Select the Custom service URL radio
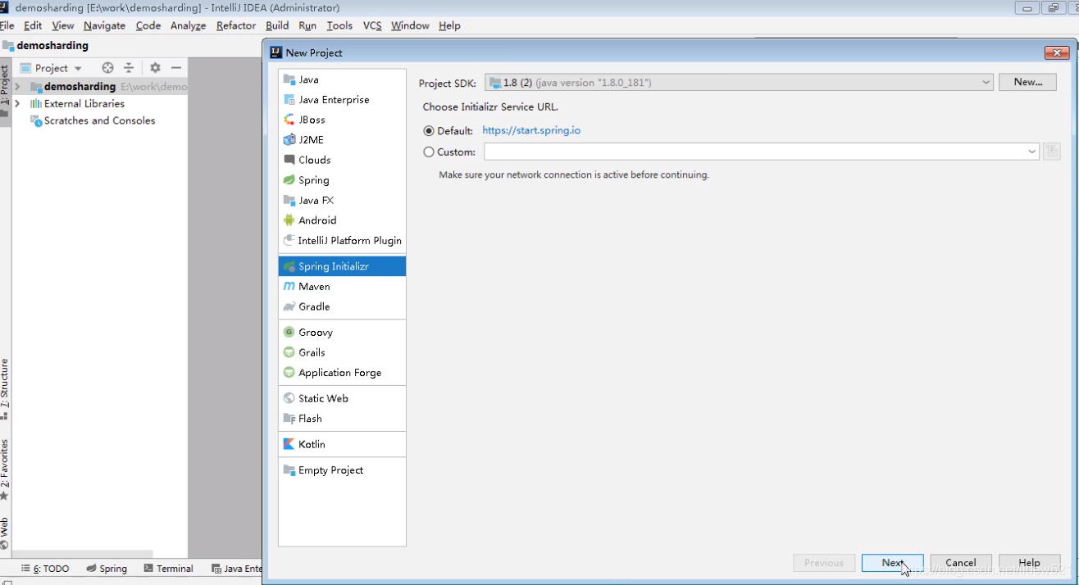 [429, 152]
